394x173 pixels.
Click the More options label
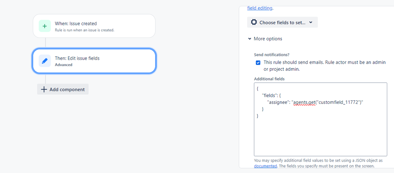point(268,39)
